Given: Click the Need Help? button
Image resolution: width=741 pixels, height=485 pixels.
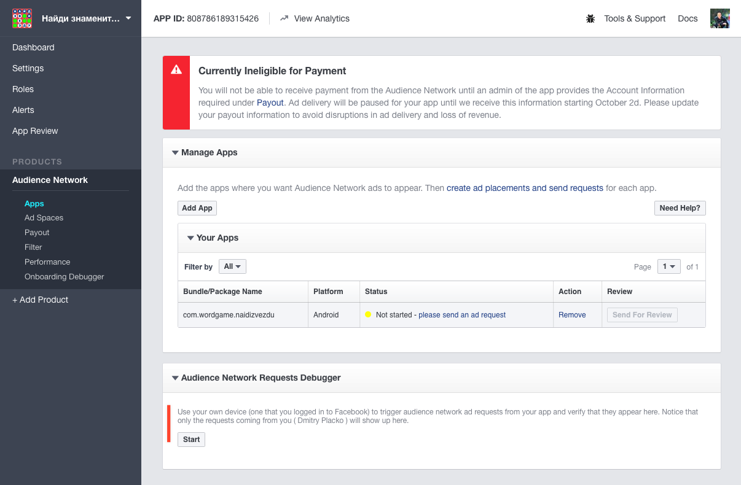Looking at the screenshot, I should tap(680, 208).
